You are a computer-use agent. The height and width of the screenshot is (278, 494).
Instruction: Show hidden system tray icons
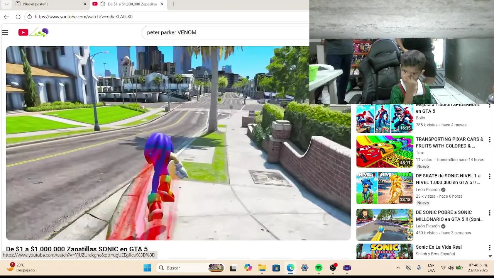pyautogui.click(x=398, y=268)
